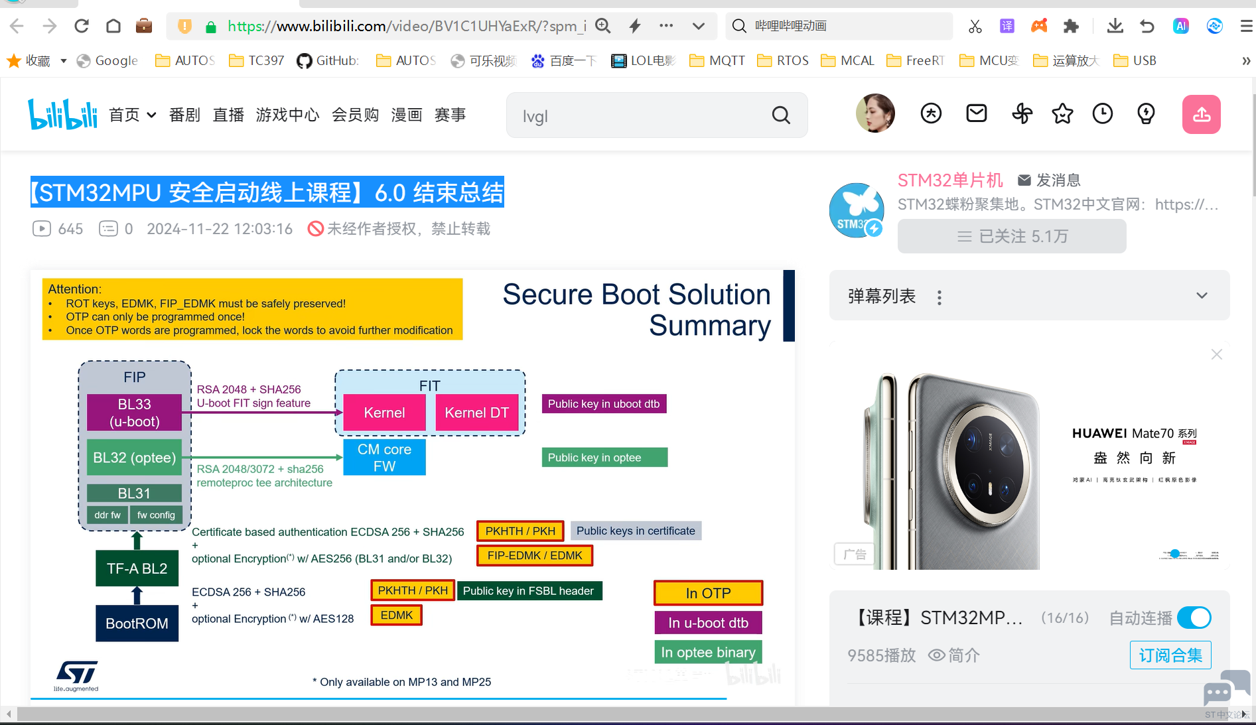The height and width of the screenshot is (725, 1256).
Task: Click the browser search field with 哔哩哔哩动画
Action: point(839,26)
